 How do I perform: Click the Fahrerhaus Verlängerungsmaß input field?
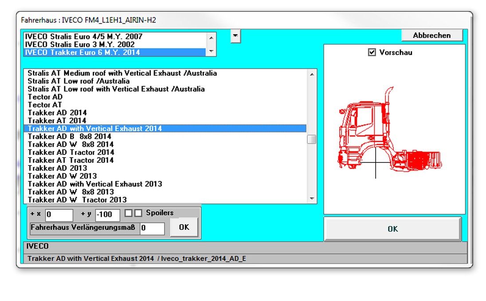coord(152,228)
